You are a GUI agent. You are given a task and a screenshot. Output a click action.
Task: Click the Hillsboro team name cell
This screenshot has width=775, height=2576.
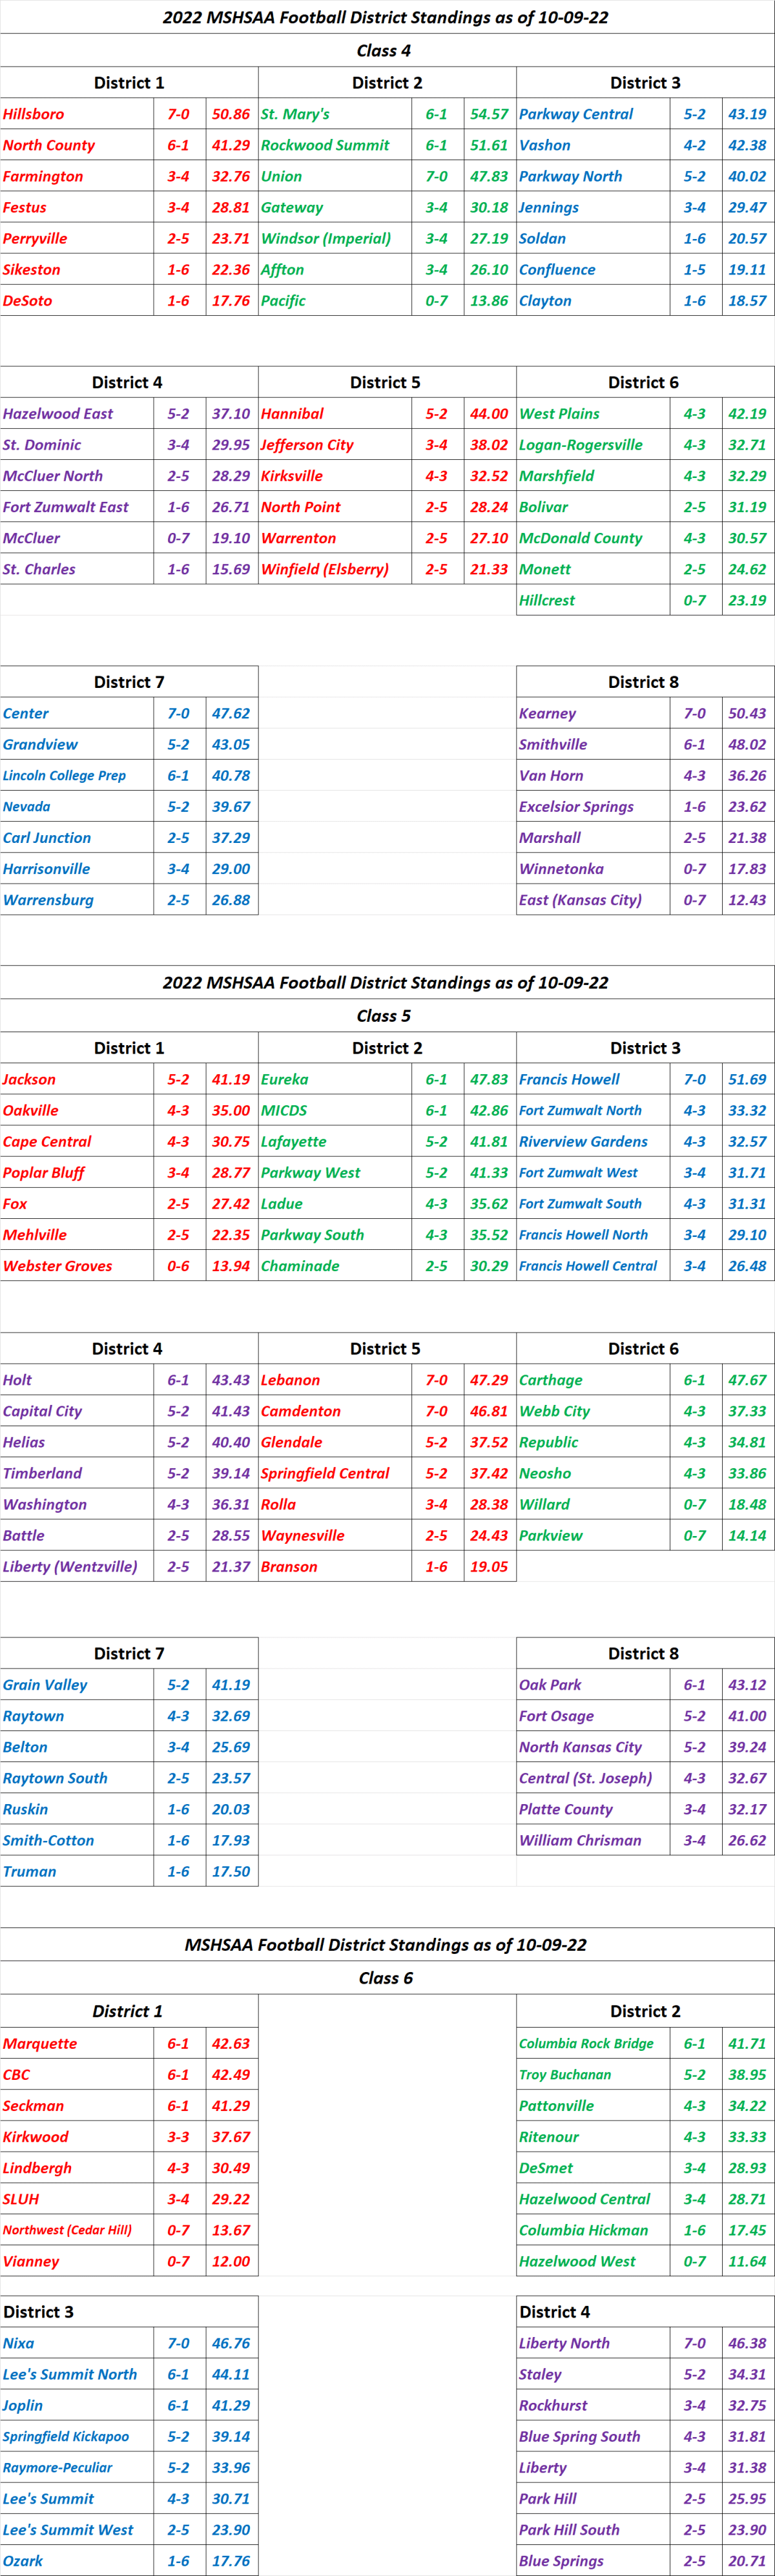77,114
